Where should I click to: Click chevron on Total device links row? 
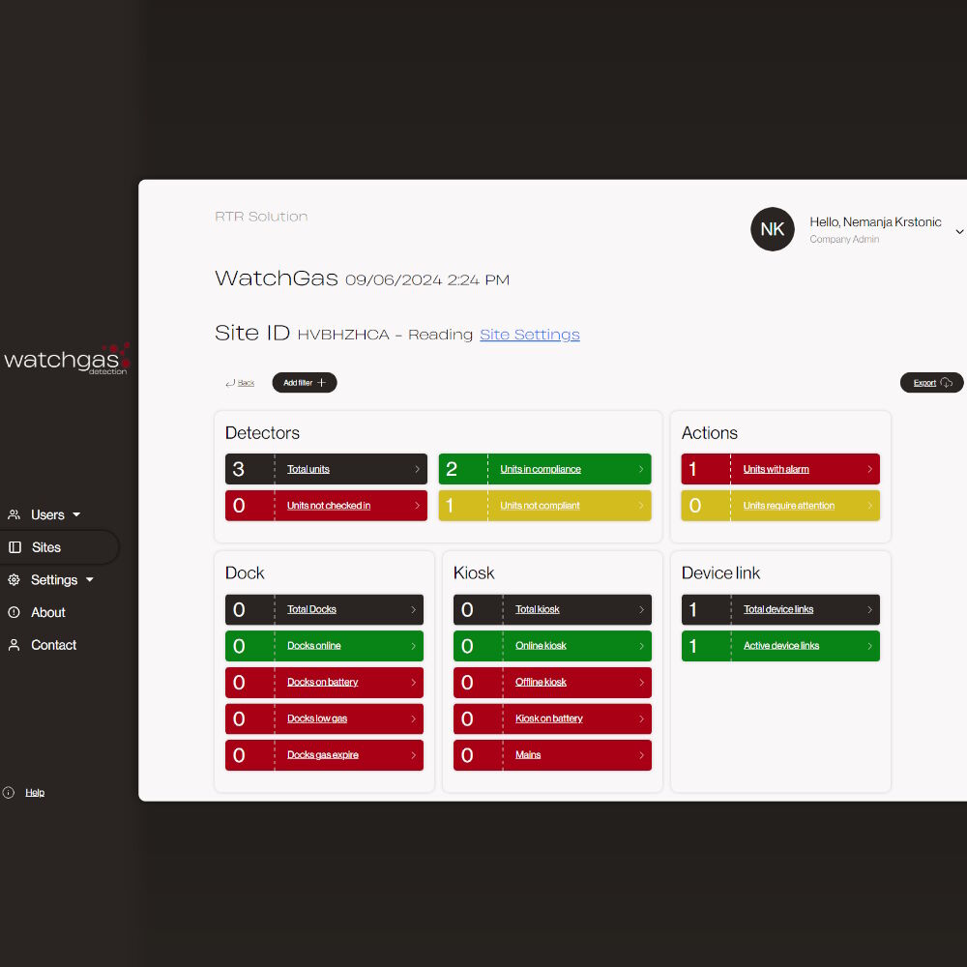pos(869,609)
